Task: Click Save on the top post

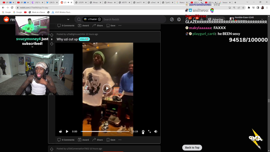Action: [111, 25]
